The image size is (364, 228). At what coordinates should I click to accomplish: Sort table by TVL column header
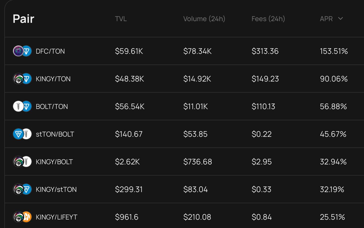(121, 19)
